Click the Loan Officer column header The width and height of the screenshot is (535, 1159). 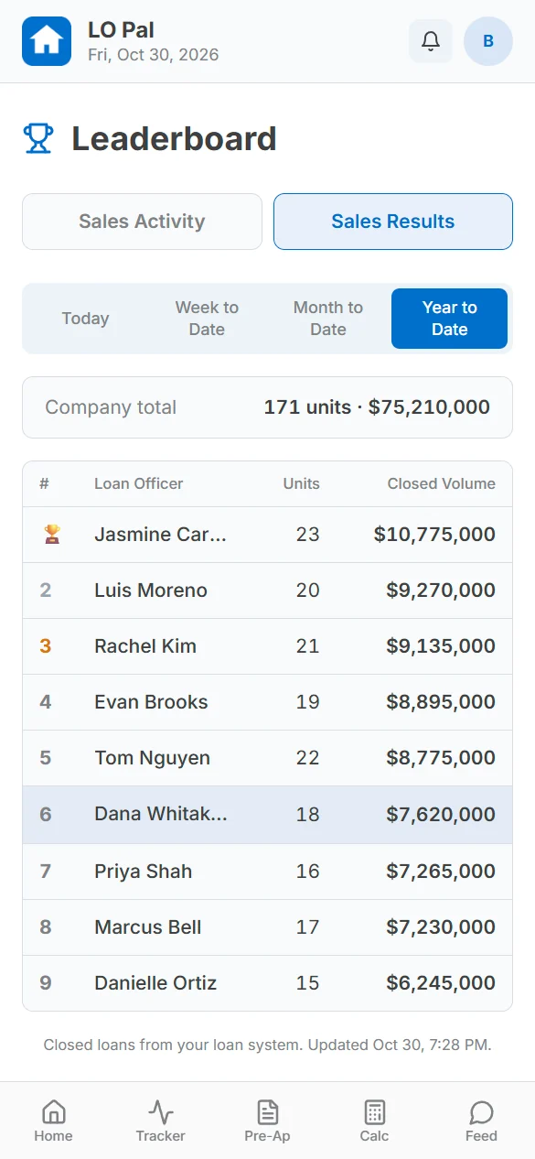(x=139, y=483)
